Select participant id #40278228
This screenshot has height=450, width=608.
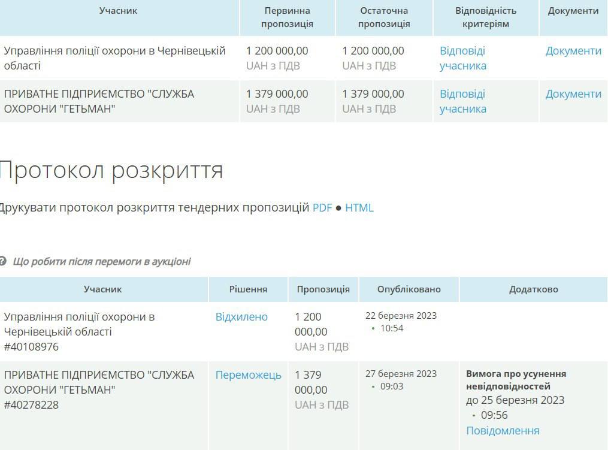click(31, 405)
